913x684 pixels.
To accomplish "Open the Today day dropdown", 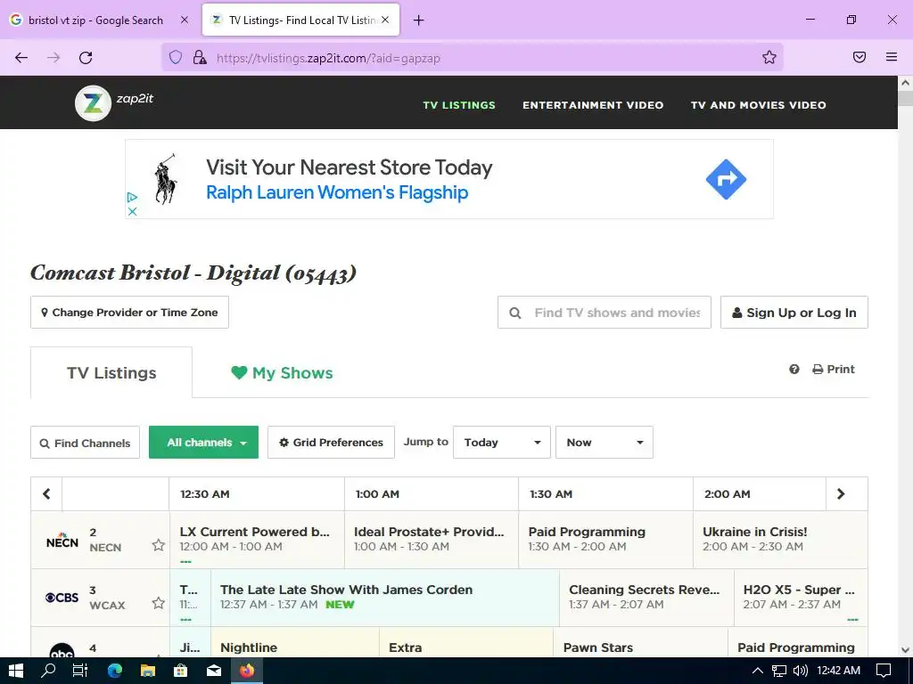I will [502, 443].
